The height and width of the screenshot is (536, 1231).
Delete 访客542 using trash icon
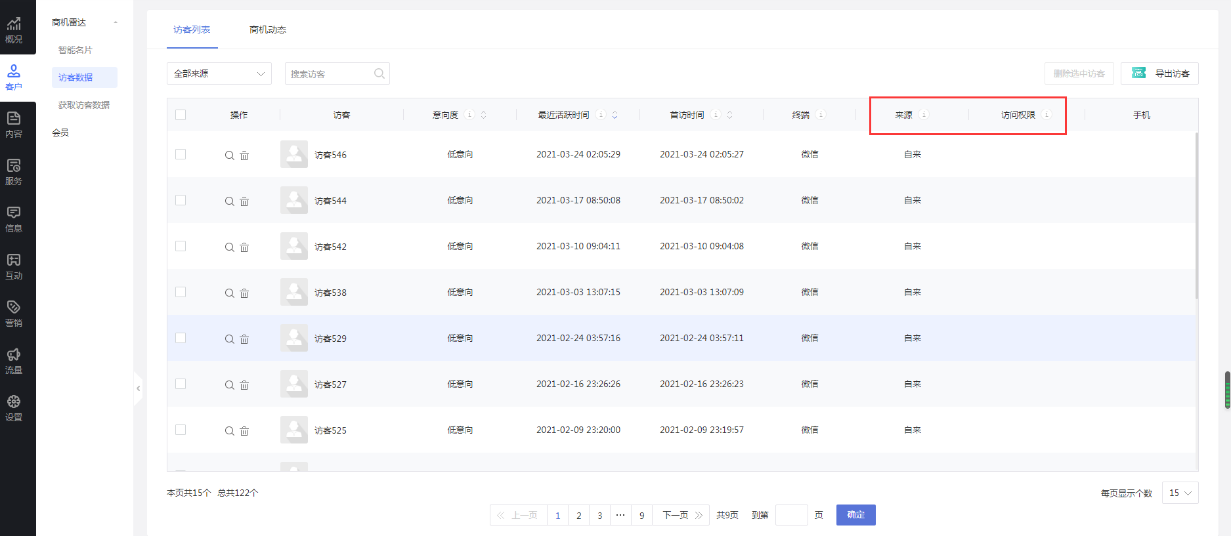[244, 247]
